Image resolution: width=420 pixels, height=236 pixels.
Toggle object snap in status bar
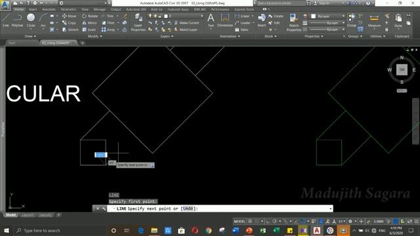tap(303, 222)
